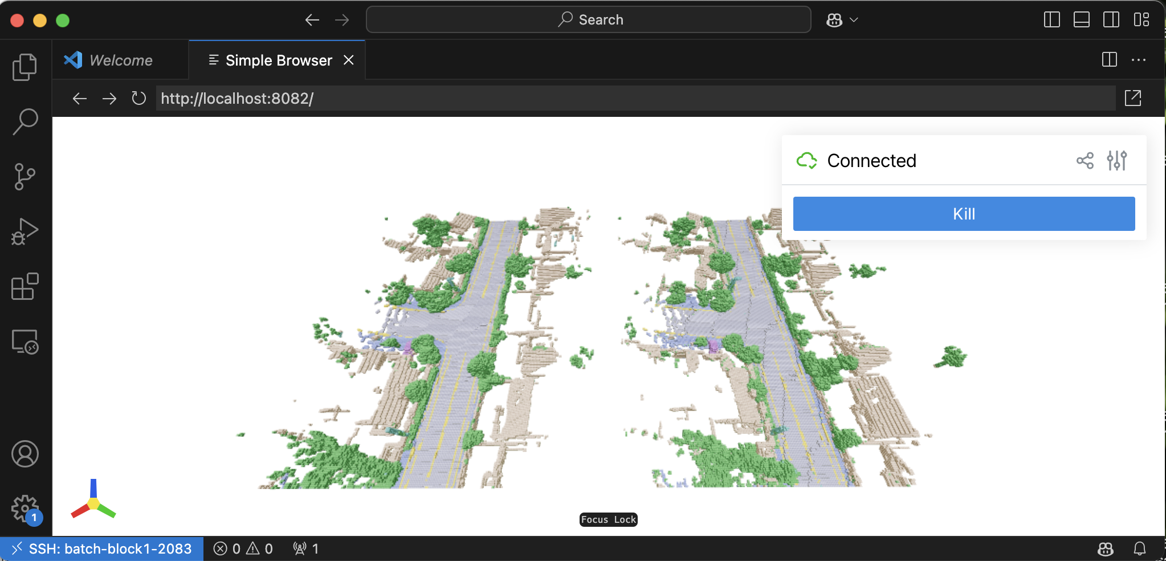Open the page in external browser
This screenshot has height=561, width=1166.
pyautogui.click(x=1133, y=98)
